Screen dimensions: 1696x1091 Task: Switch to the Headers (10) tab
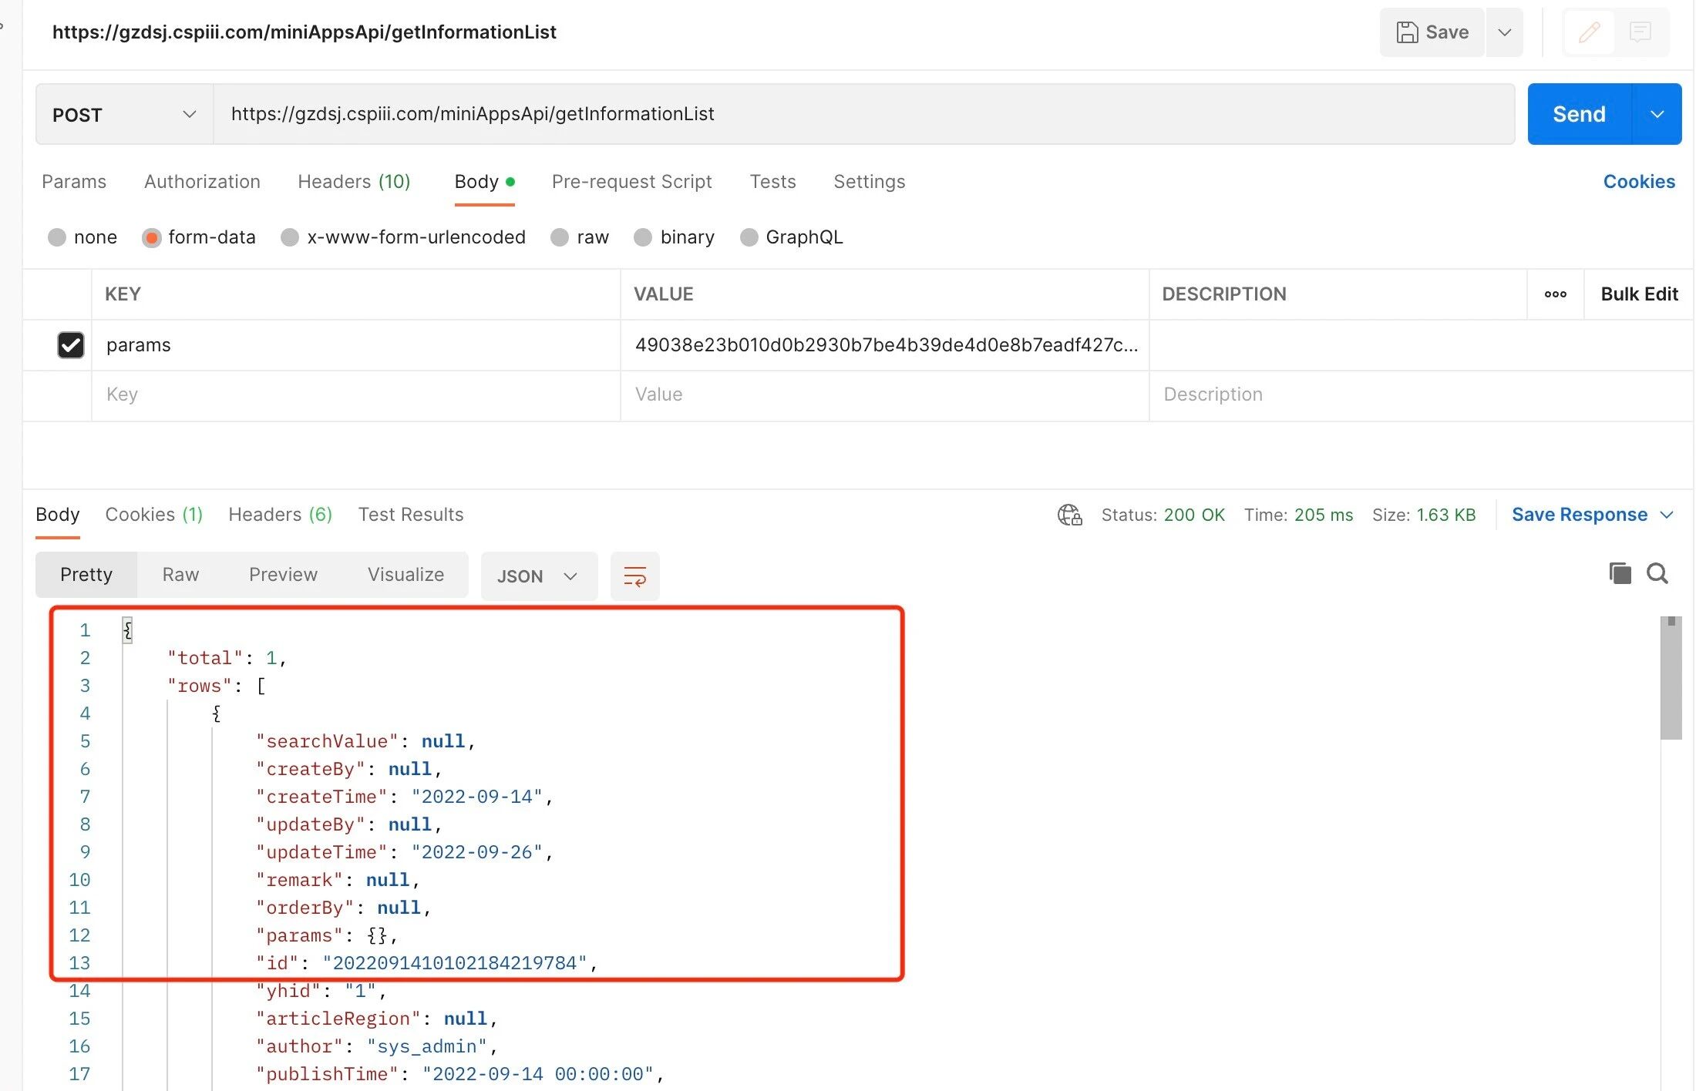(354, 182)
